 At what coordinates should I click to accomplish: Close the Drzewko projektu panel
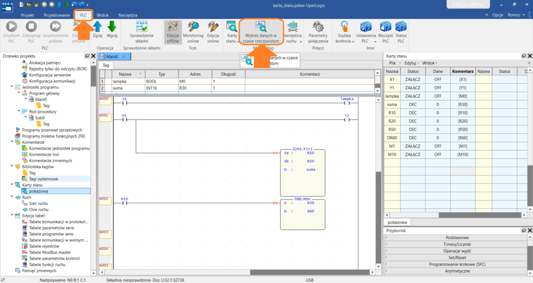[x=93, y=56]
